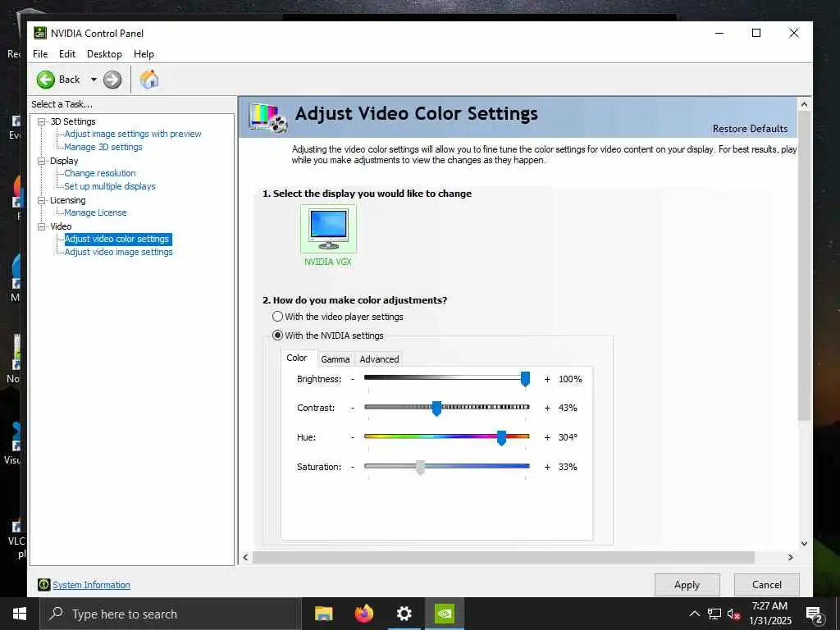Open the Desktop menu
Screen dimensions: 840x630
[104, 54]
